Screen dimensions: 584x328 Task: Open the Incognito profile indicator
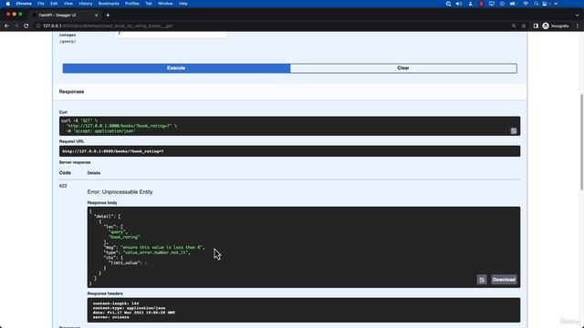click(556, 26)
